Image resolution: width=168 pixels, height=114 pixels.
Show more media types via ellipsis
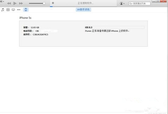(x=19, y=10)
